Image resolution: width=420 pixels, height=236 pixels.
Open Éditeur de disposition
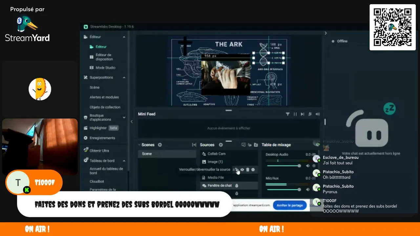tap(104, 57)
